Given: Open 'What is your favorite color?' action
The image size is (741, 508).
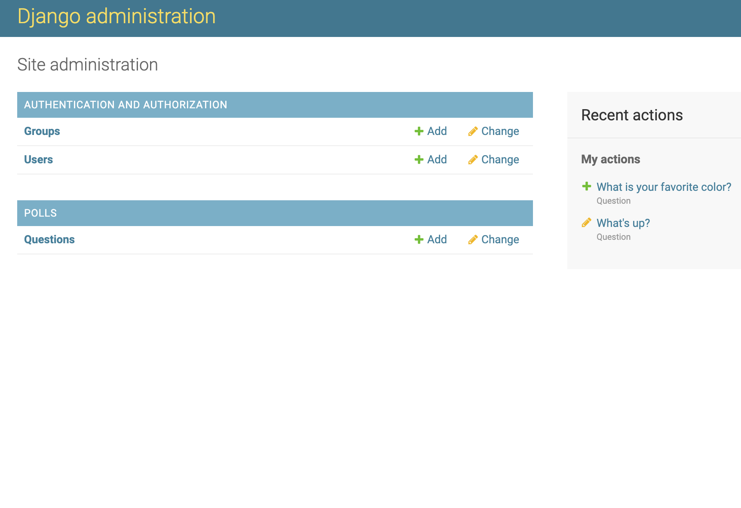Looking at the screenshot, I should tap(664, 187).
